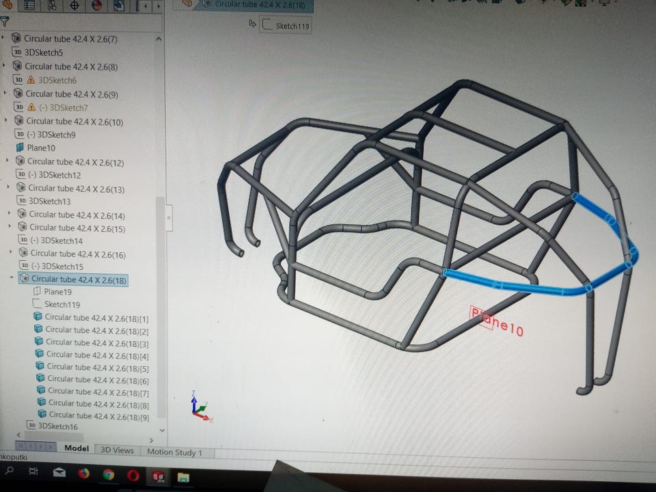Select body Circular tube 42.4 X 2.6(18)[5]
This screenshot has width=656, height=492.
point(98,368)
